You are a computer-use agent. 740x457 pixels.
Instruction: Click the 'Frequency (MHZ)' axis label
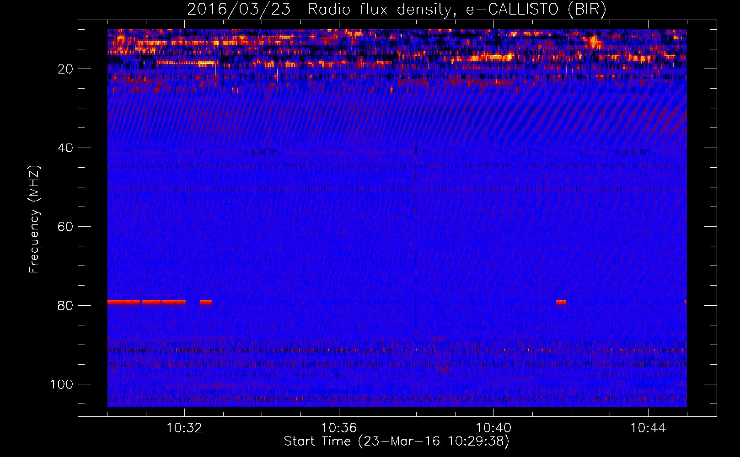[34, 219]
